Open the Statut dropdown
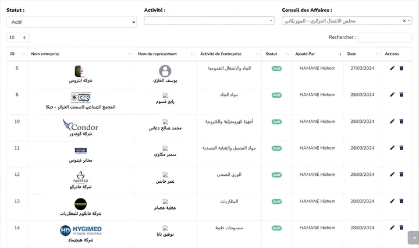Image resolution: width=419 pixels, height=248 pixels. (71, 22)
